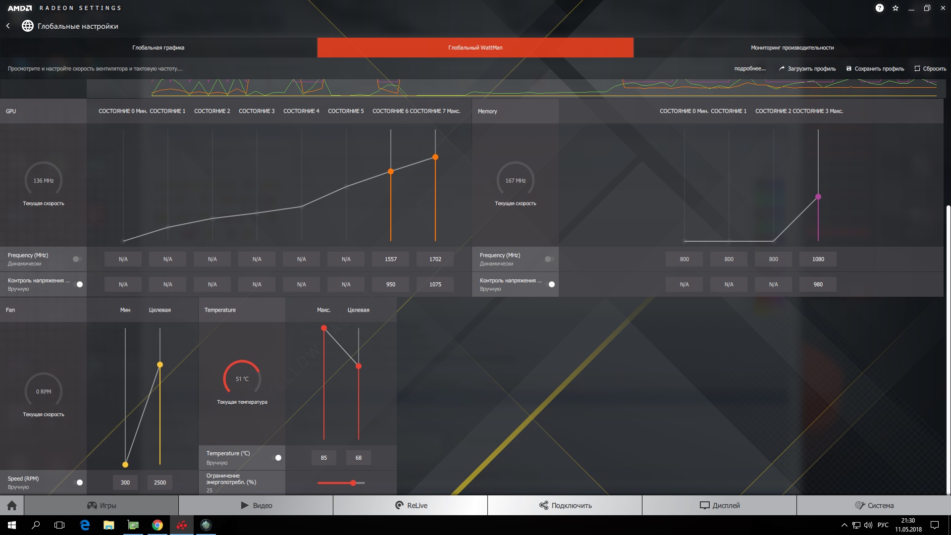This screenshot has height=535, width=951.
Task: Toggle GPU Frequency dynamic switch
Action: tap(77, 259)
